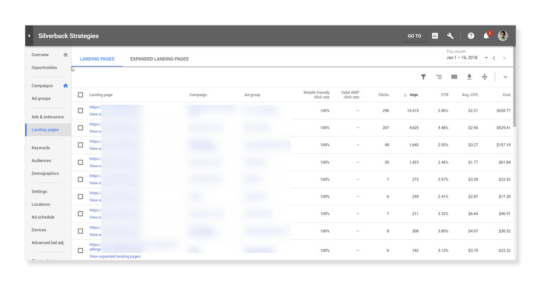Screen dimensions: 541x285
Task: Check the row with 10,419 impressions
Action: click(x=81, y=111)
